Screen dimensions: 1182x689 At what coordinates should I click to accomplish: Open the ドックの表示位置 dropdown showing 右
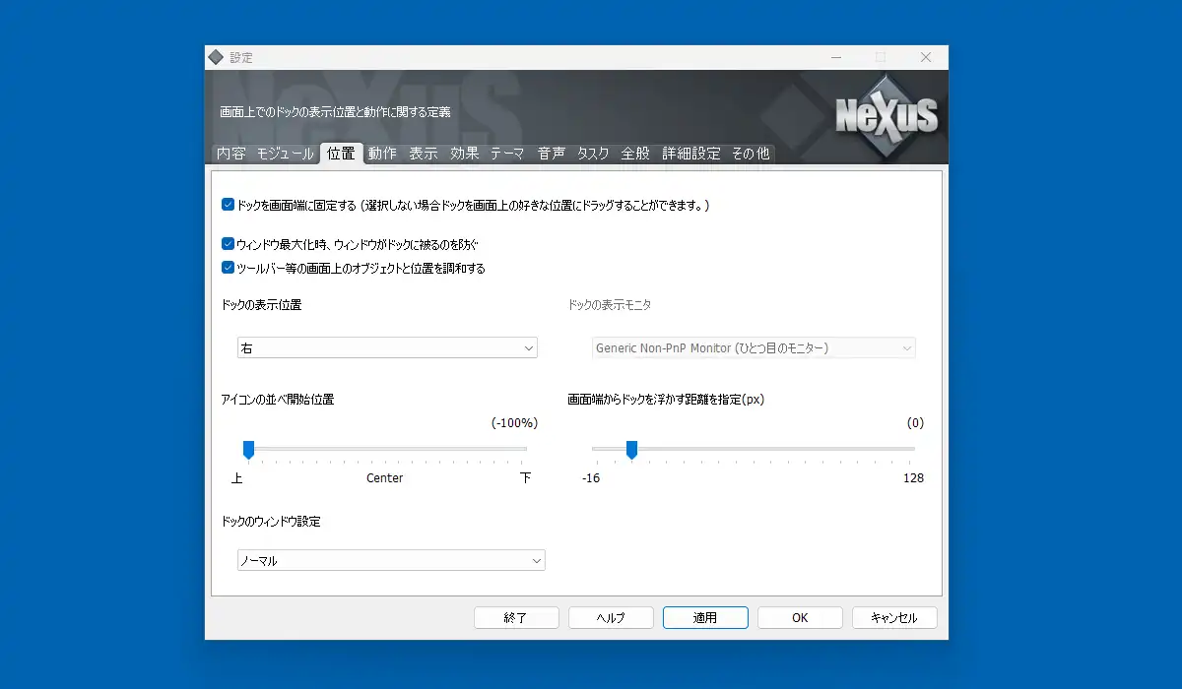coord(387,348)
